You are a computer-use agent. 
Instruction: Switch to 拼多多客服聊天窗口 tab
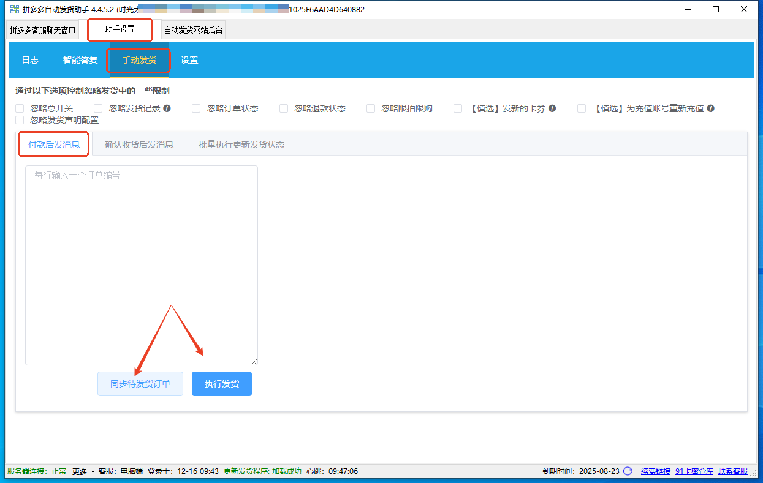(x=43, y=30)
